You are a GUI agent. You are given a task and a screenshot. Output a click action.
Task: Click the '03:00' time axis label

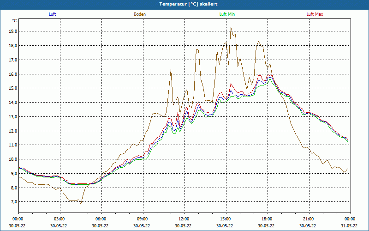[x=60, y=219]
